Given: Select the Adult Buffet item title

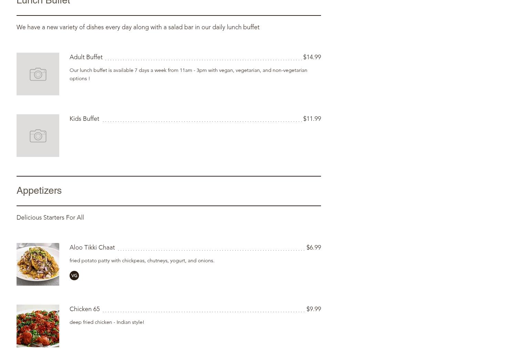Looking at the screenshot, I should pos(86,57).
